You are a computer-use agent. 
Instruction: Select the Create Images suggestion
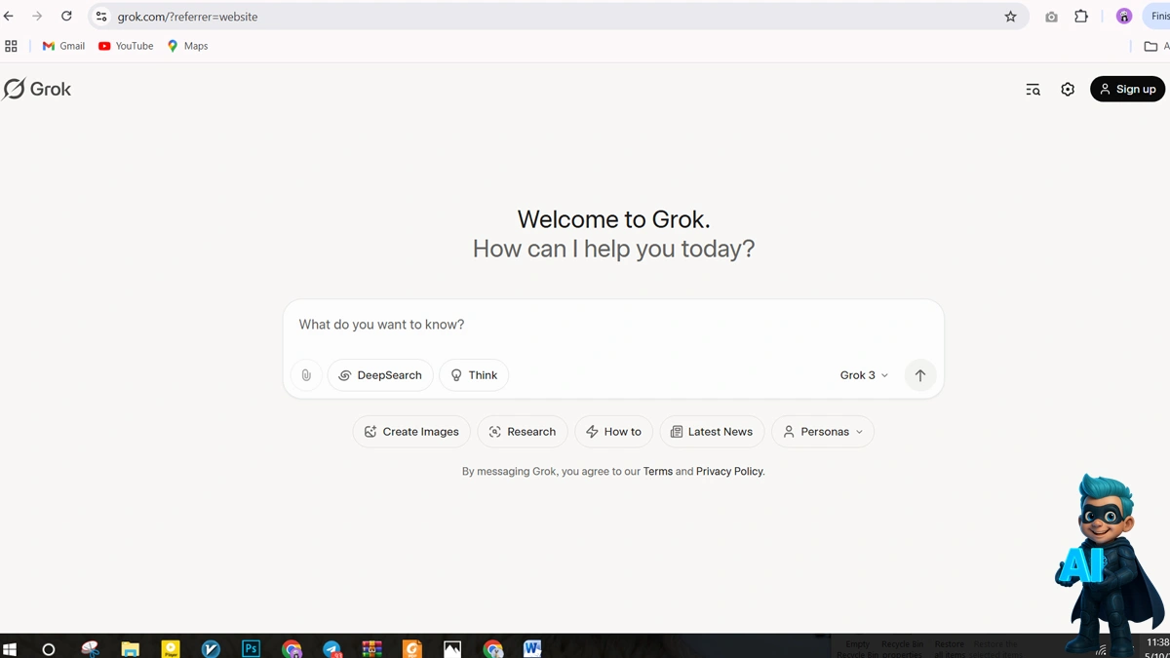(x=411, y=432)
